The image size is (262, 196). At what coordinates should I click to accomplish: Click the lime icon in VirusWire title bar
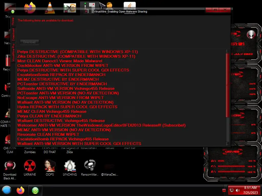[13, 11]
